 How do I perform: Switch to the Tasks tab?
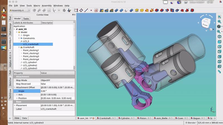[26, 19]
